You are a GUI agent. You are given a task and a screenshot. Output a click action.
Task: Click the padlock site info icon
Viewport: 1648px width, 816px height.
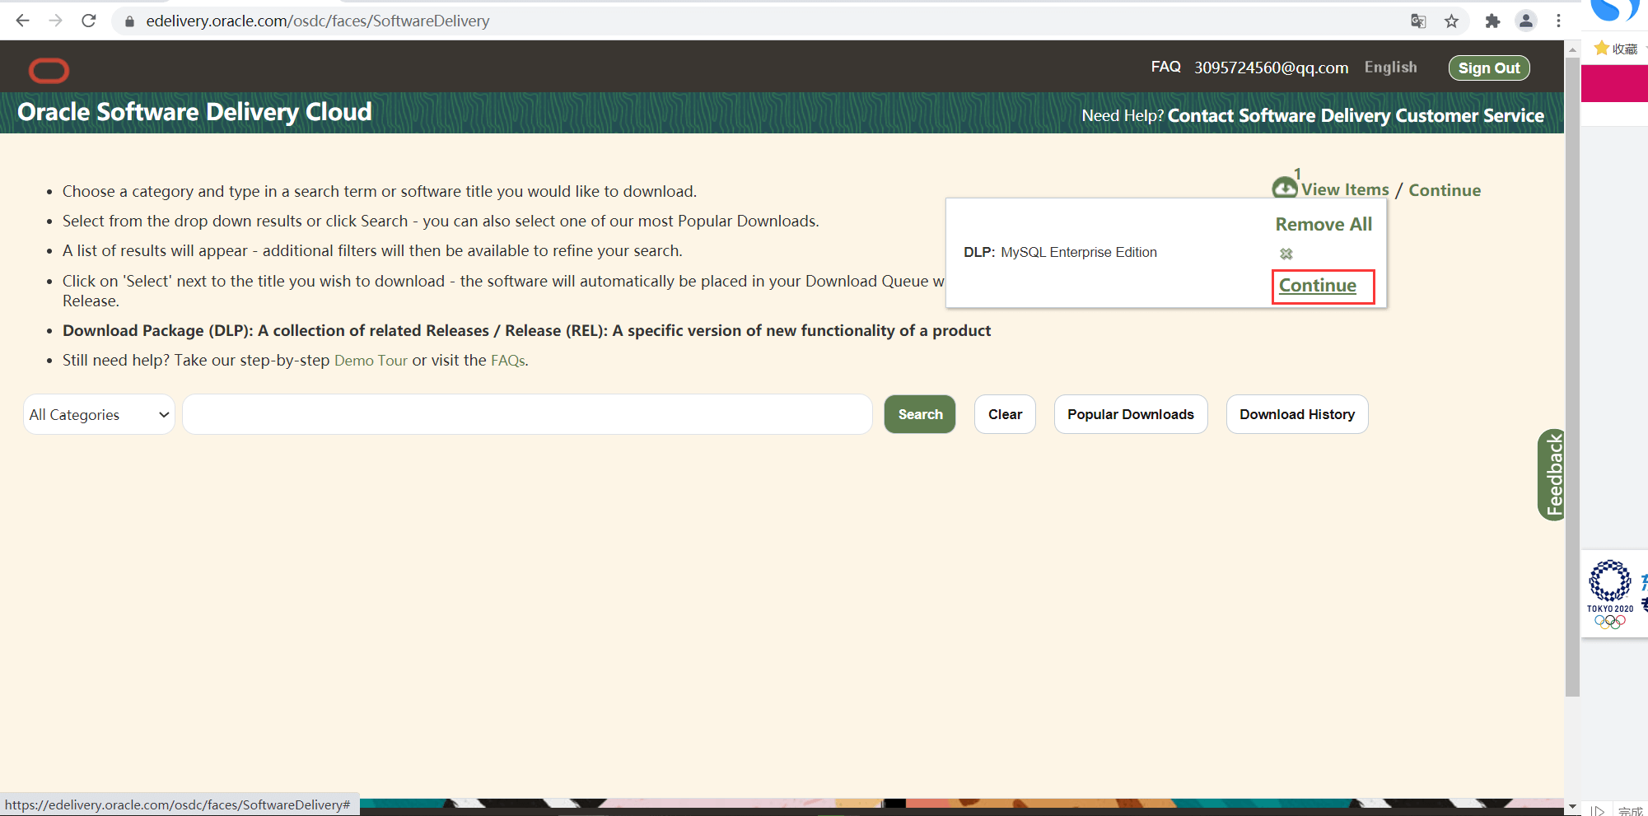pyautogui.click(x=128, y=21)
